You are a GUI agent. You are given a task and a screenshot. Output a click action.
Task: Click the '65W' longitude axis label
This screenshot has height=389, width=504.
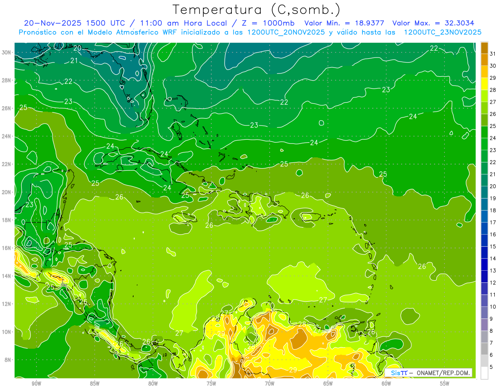pyautogui.click(x=328, y=384)
